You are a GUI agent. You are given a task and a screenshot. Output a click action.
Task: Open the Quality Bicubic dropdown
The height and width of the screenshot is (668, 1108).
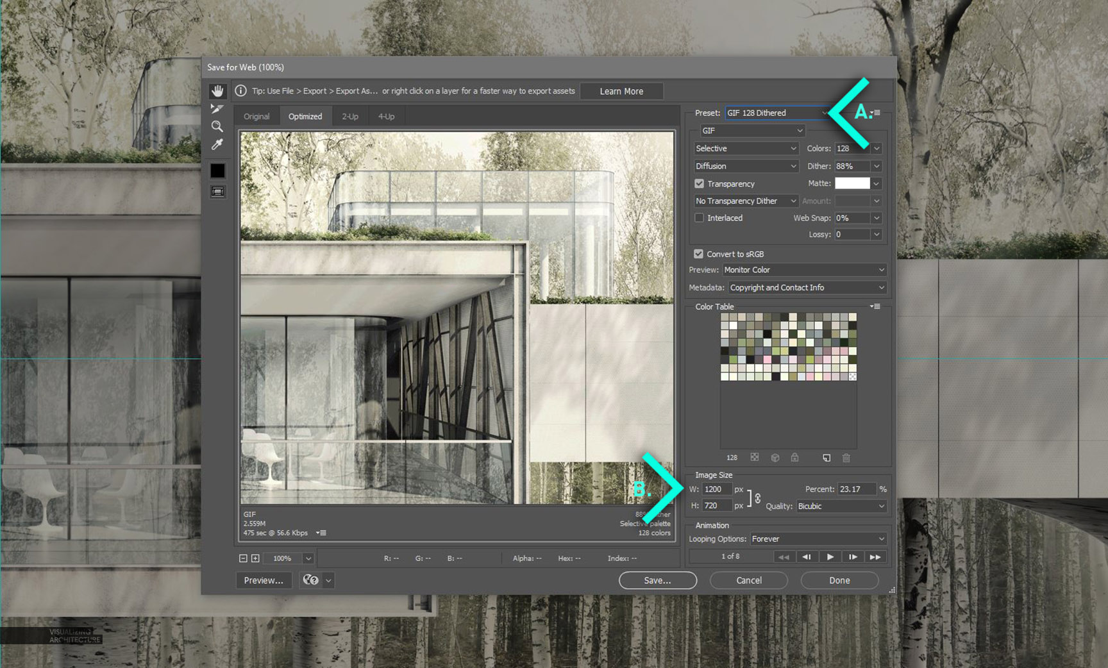pos(840,506)
